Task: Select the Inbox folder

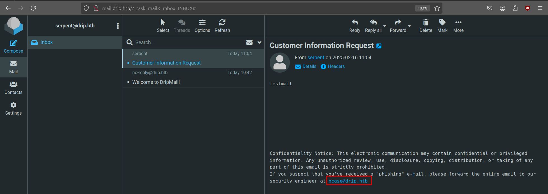Action: coord(46,42)
